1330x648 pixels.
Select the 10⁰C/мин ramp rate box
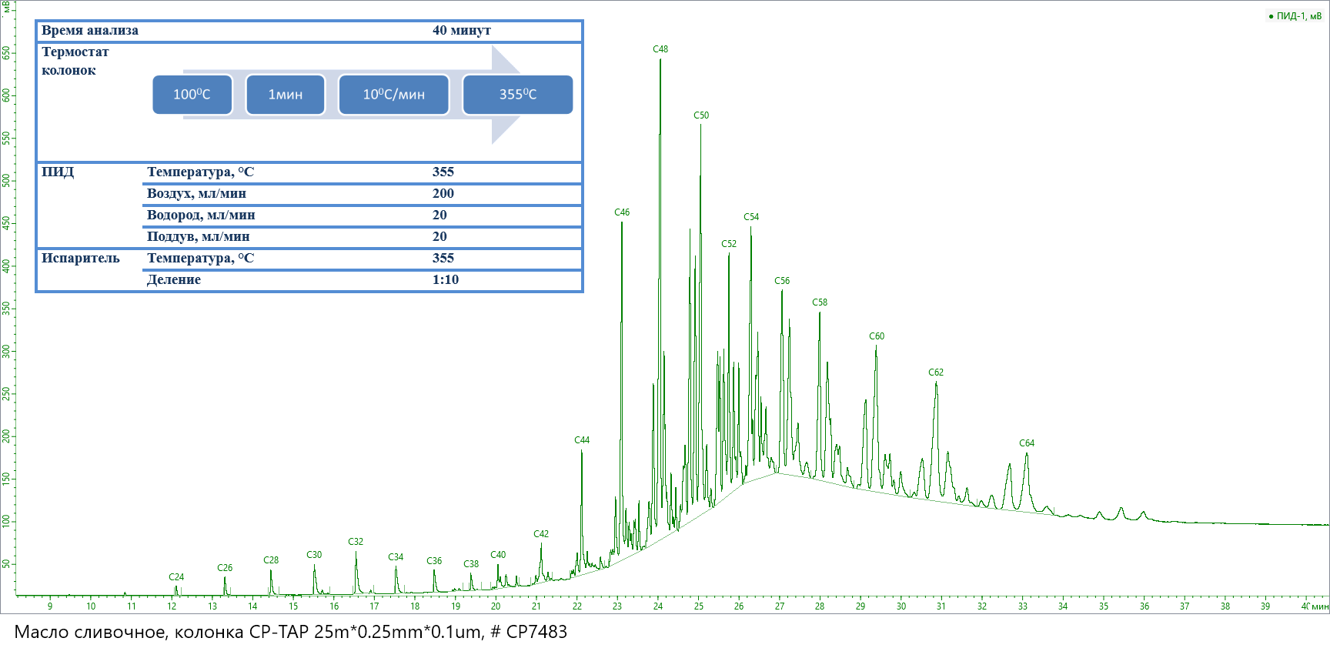394,95
